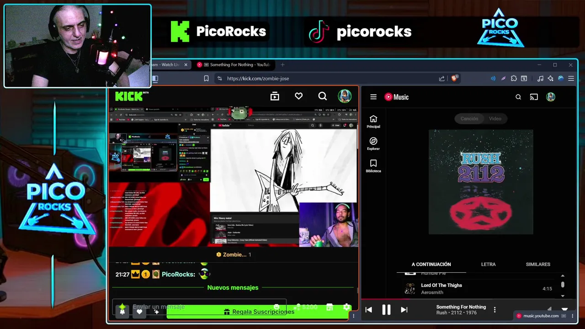Click the YouTube Music logo
This screenshot has width=585, height=329.
coord(397,97)
